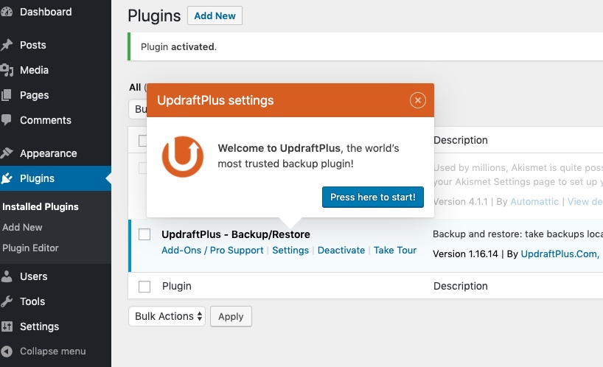The width and height of the screenshot is (603, 367).
Task: Click the Collapse menu arrow icon
Action: point(7,352)
